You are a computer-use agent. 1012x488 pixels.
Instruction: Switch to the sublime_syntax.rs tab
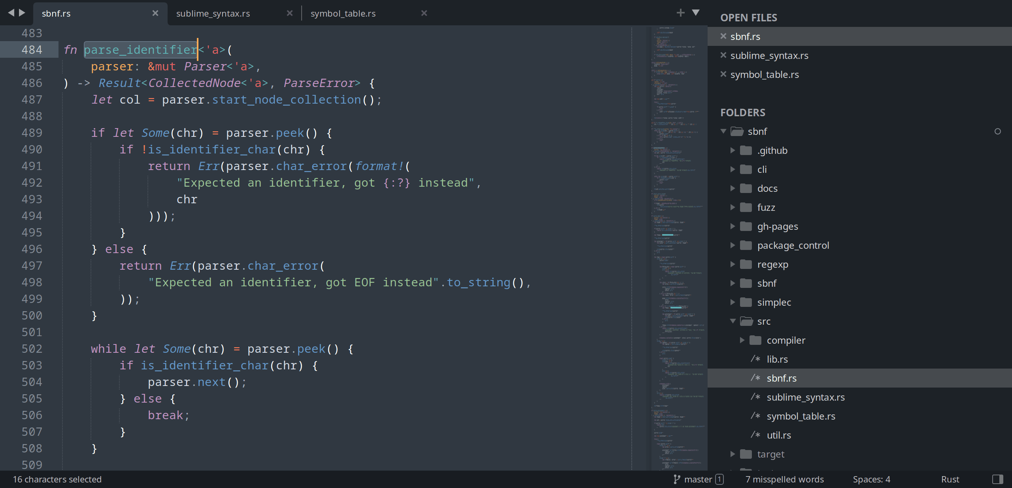[x=213, y=13]
